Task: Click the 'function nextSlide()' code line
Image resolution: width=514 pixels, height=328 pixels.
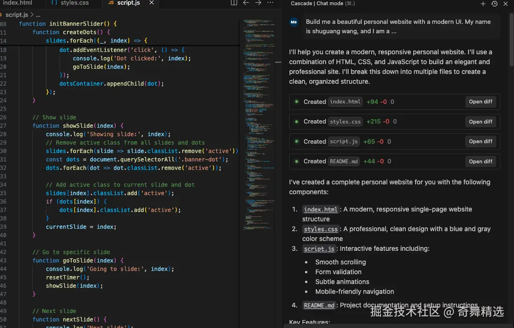Action: click(69, 320)
